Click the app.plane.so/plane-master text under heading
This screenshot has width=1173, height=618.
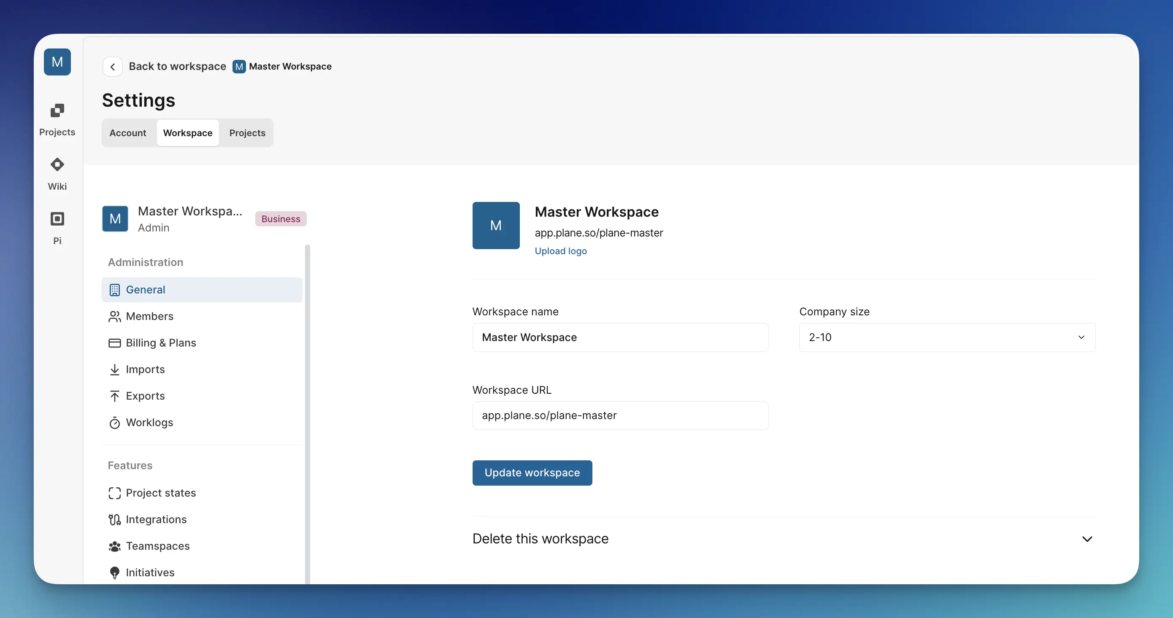point(599,233)
